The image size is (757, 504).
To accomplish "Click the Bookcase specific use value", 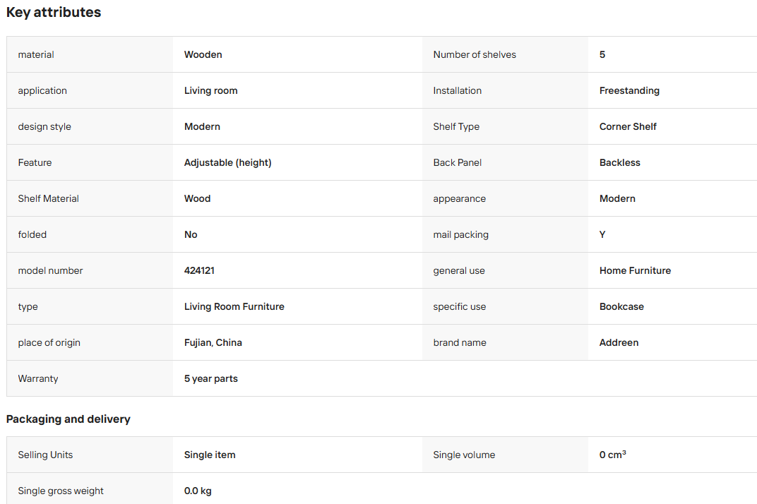I will [621, 306].
